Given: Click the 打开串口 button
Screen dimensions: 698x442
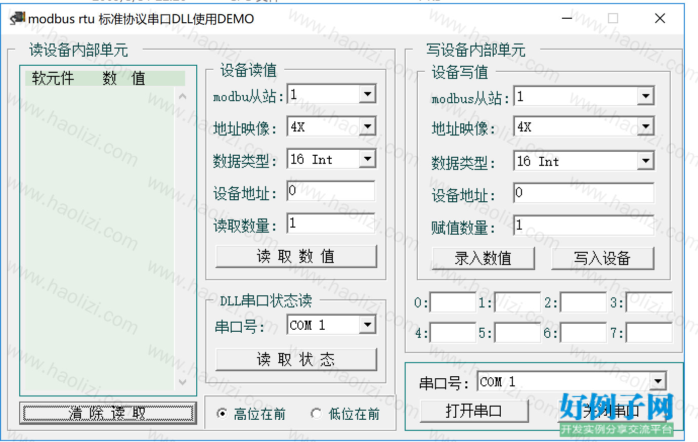Looking at the screenshot, I should tap(474, 411).
